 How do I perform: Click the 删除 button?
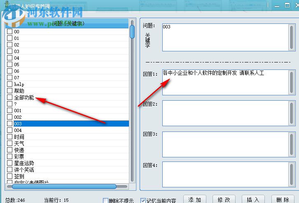pos(283,199)
